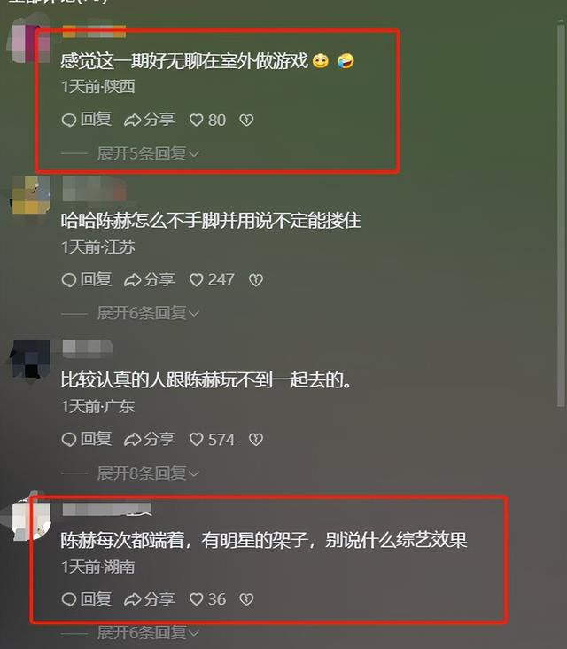Expand 展开5条回复 under the first comment
The height and width of the screenshot is (649, 567).
(x=148, y=153)
